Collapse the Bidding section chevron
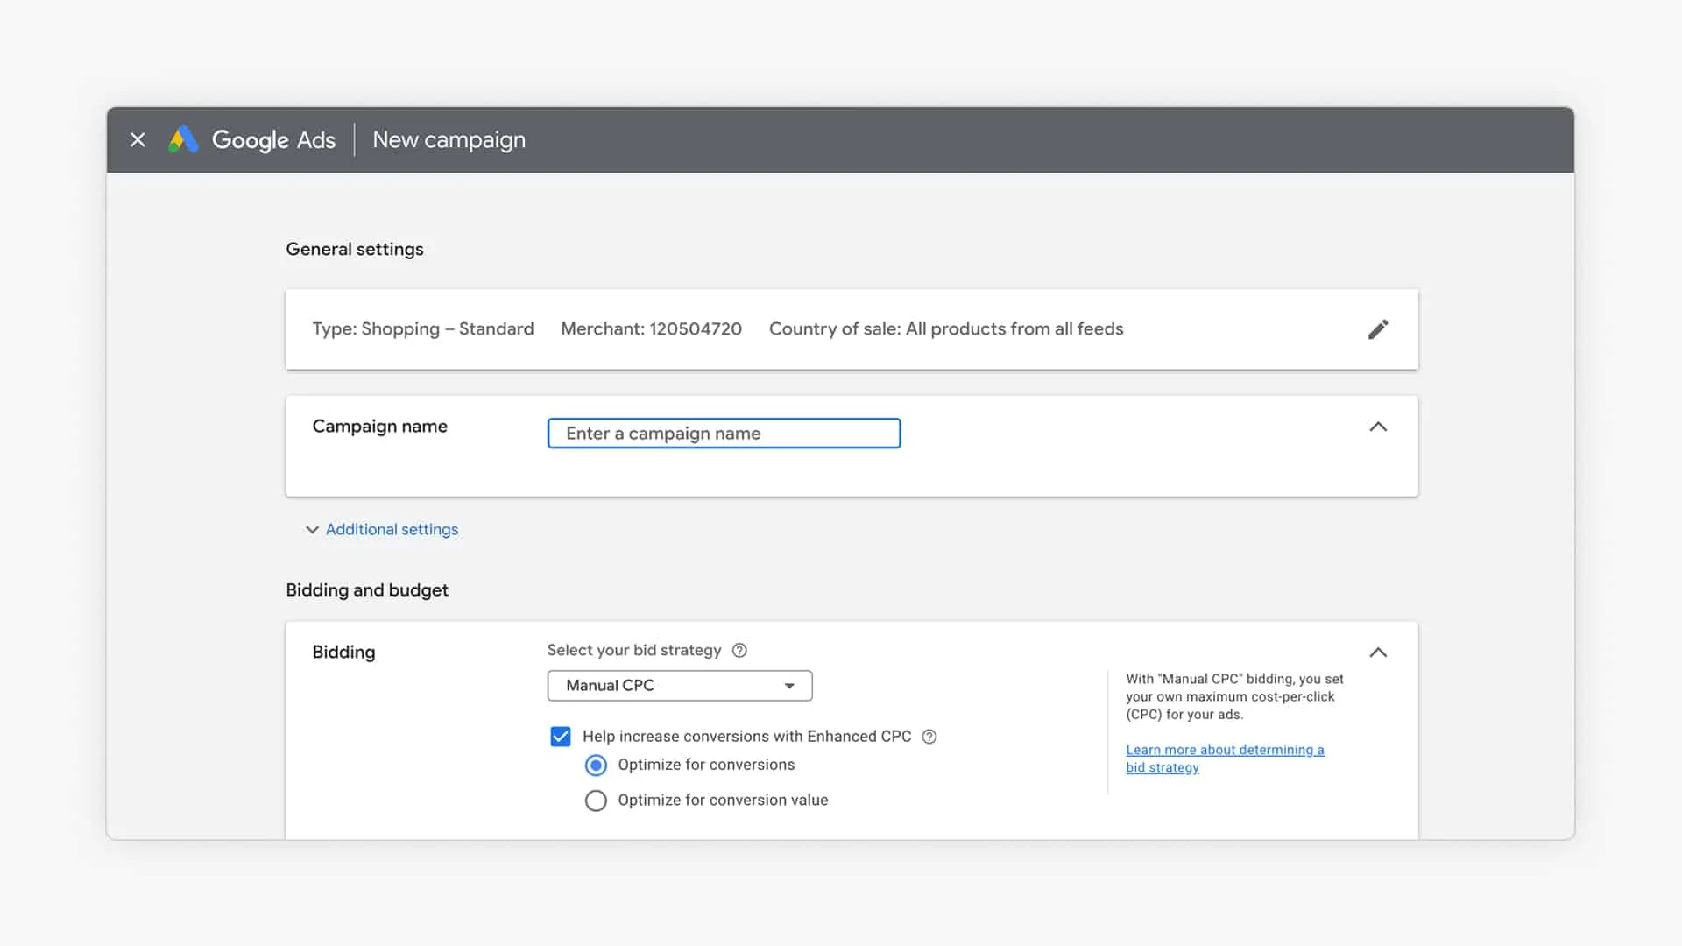This screenshot has width=1682, height=946. (1377, 653)
